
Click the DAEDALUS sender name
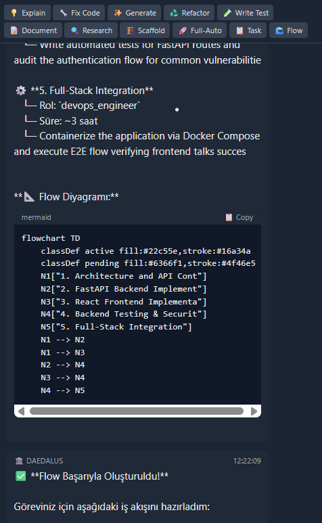click(45, 461)
